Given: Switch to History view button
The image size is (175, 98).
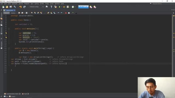Looking at the screenshot, I should coord(13,13).
